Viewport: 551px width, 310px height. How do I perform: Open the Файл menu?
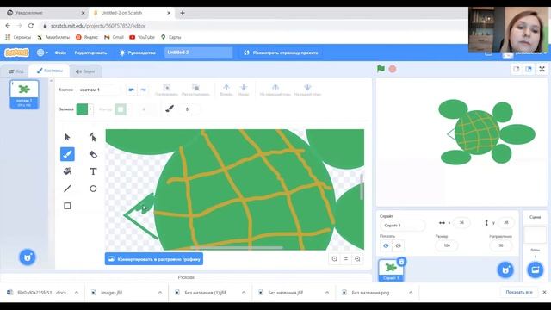point(60,53)
